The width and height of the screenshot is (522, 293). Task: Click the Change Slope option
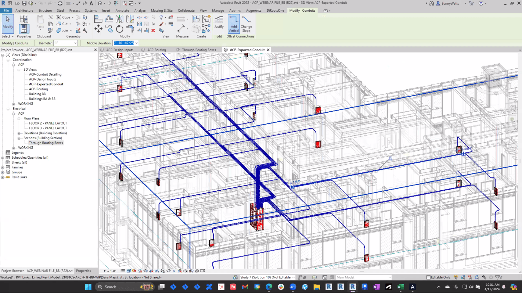point(246,24)
